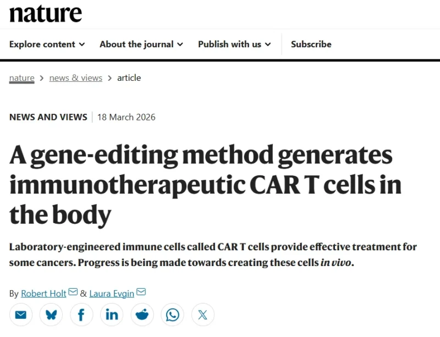Share the article on LinkedIn
This screenshot has width=440, height=337.
[112, 314]
